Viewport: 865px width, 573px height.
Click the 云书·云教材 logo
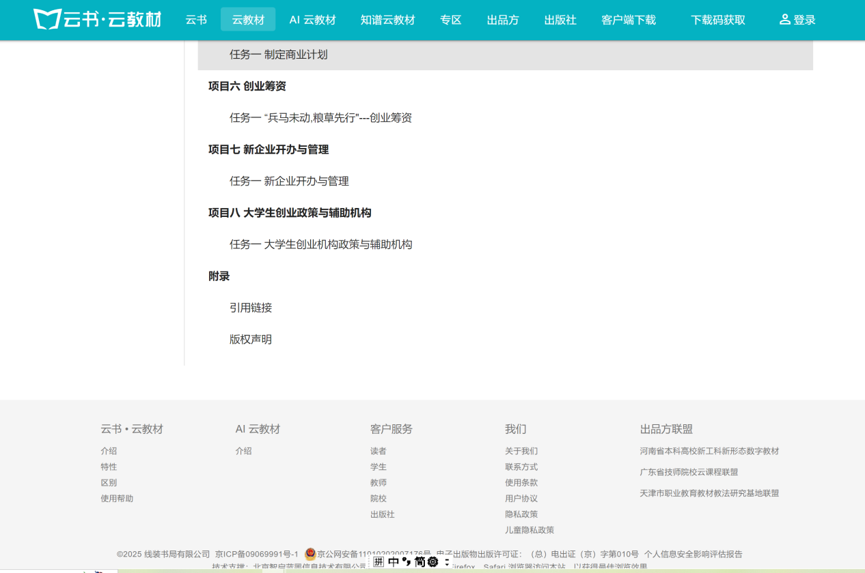tap(97, 19)
